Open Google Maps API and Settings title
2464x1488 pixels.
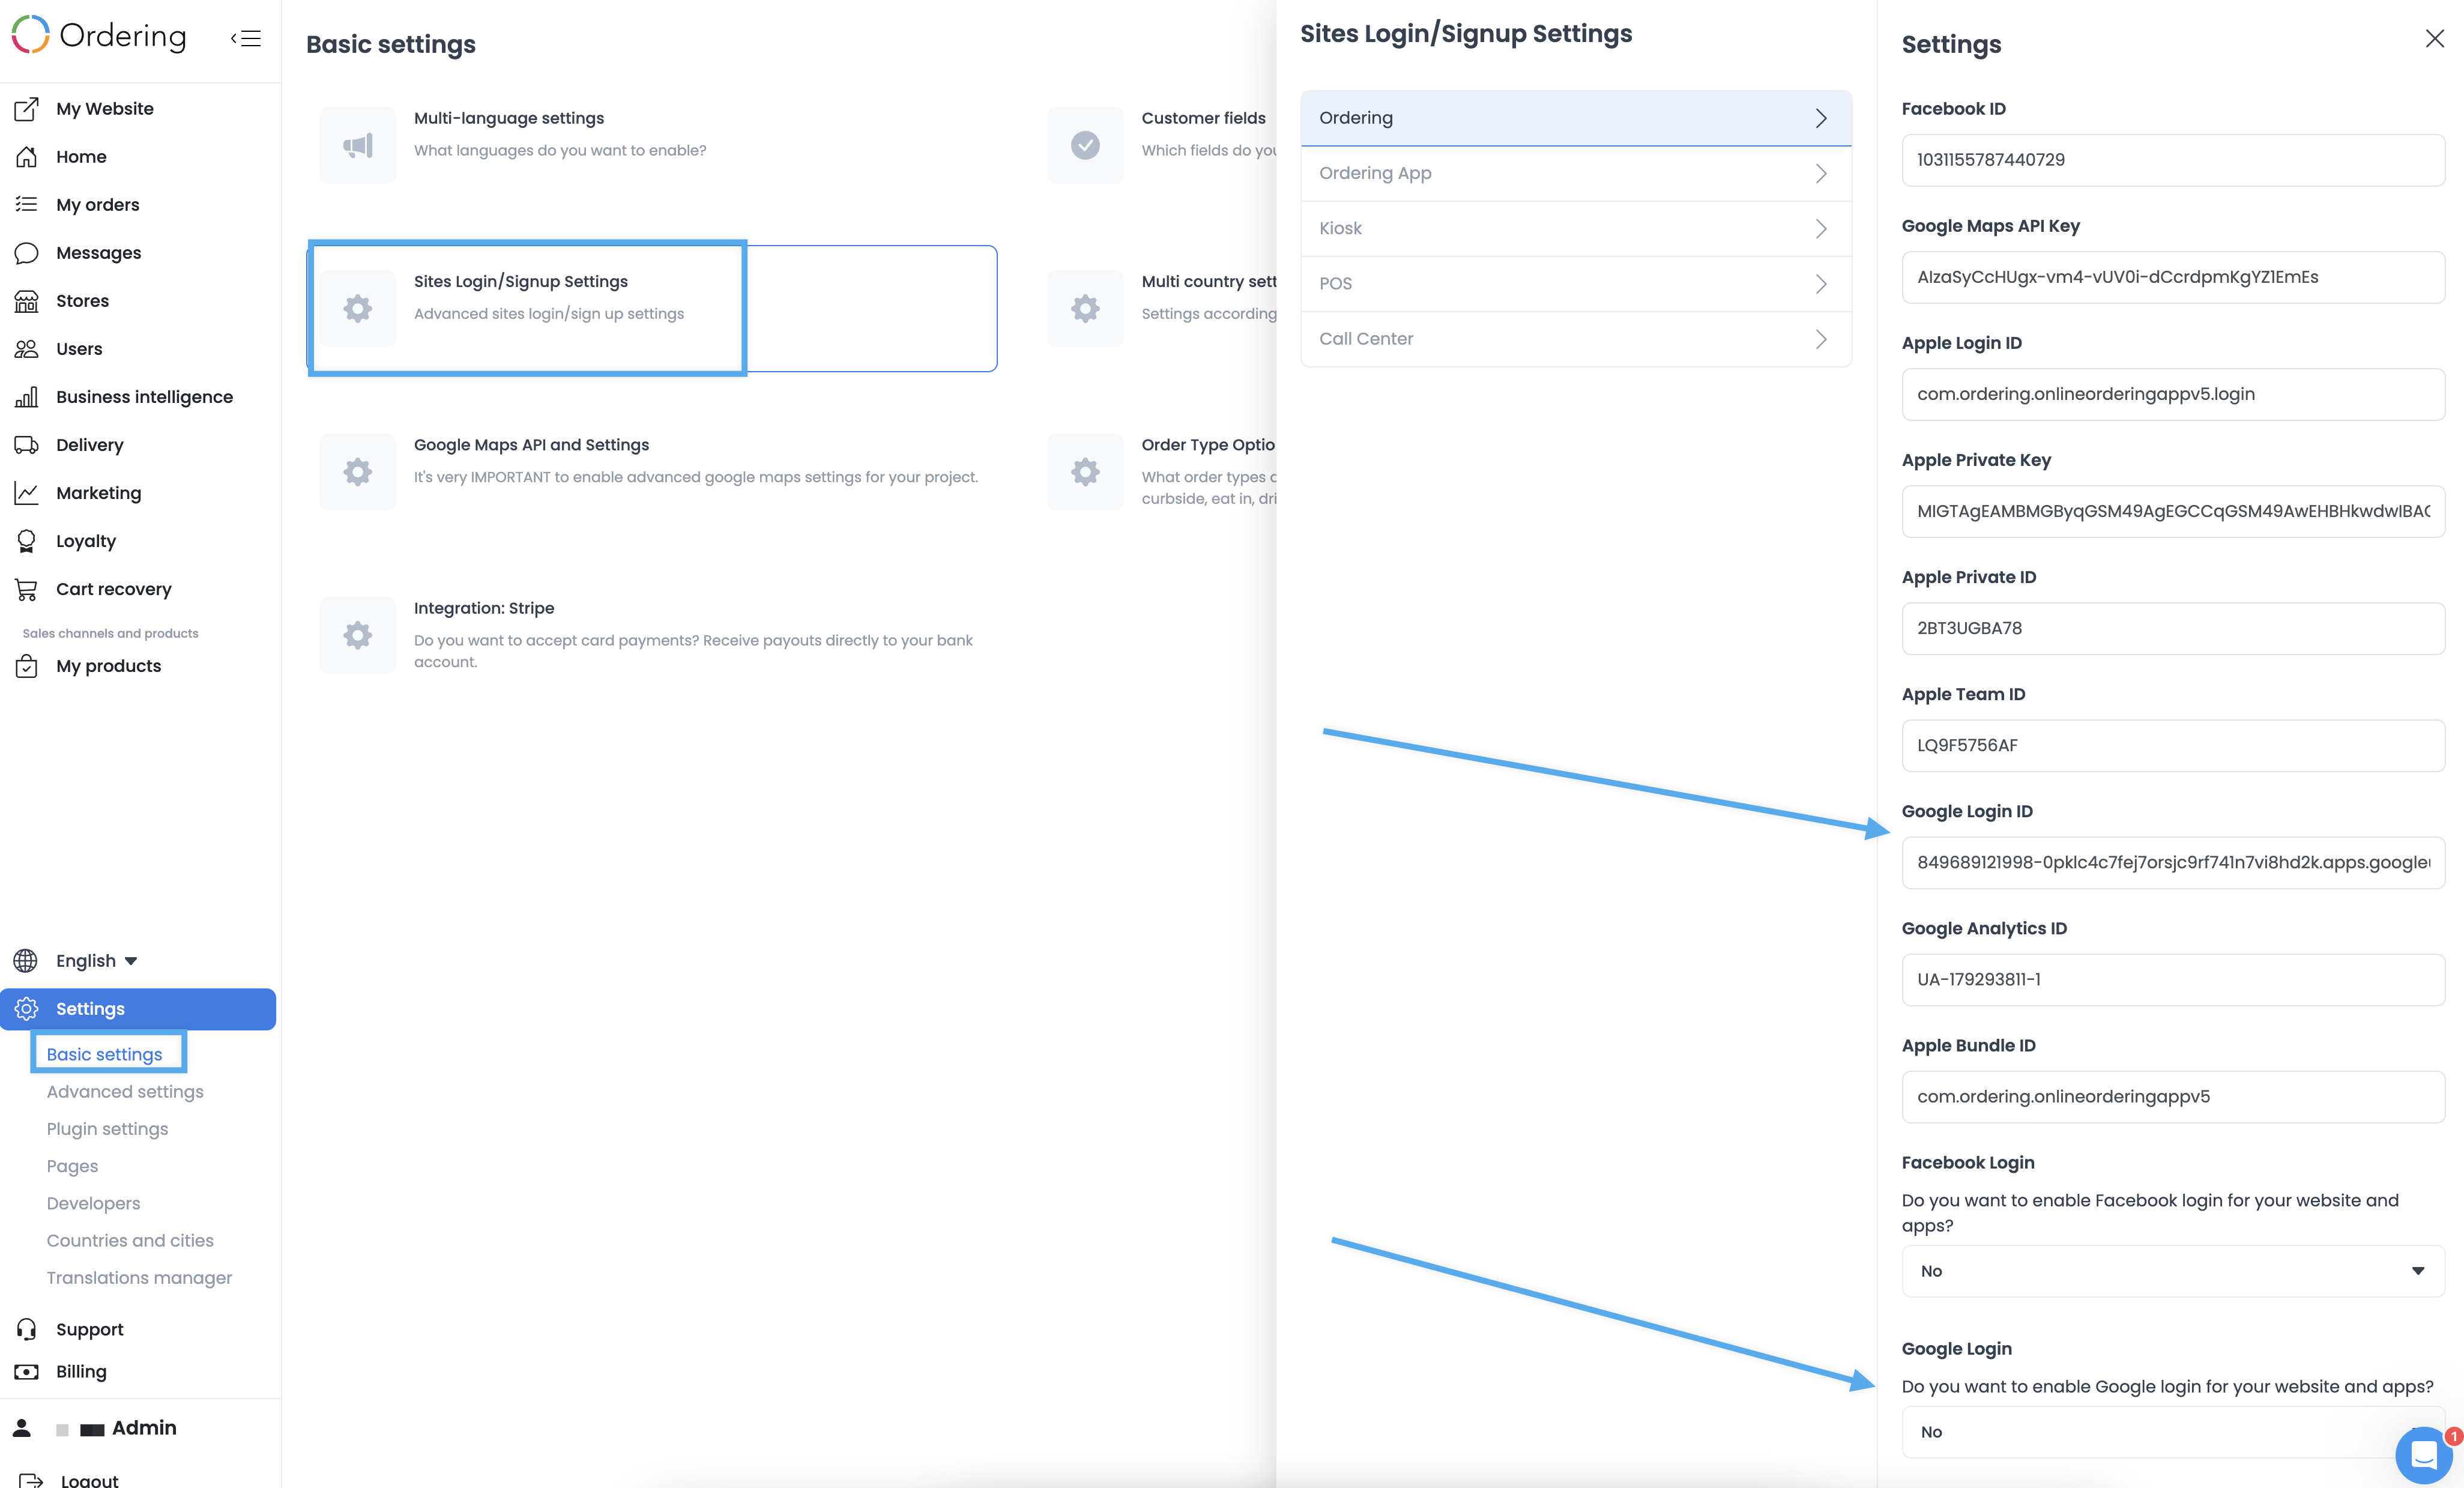(x=531, y=445)
